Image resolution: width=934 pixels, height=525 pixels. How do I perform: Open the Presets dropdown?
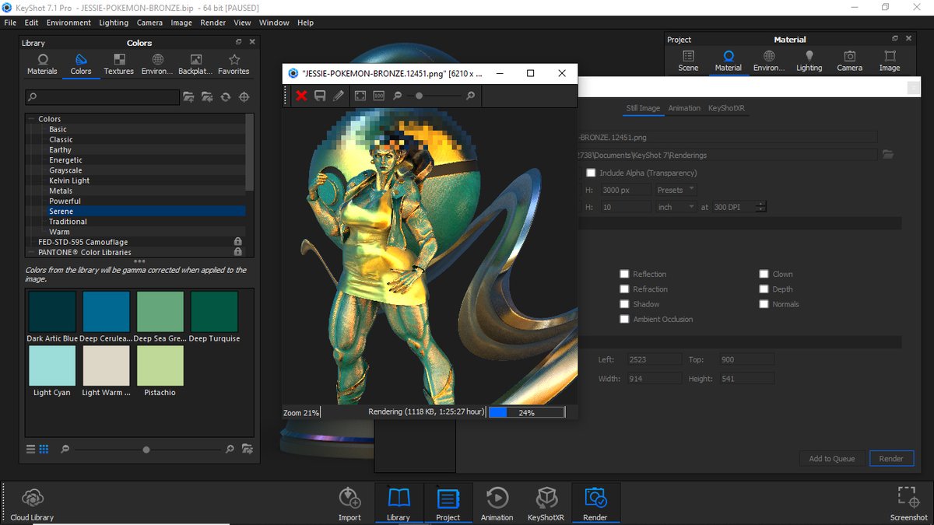(x=675, y=190)
